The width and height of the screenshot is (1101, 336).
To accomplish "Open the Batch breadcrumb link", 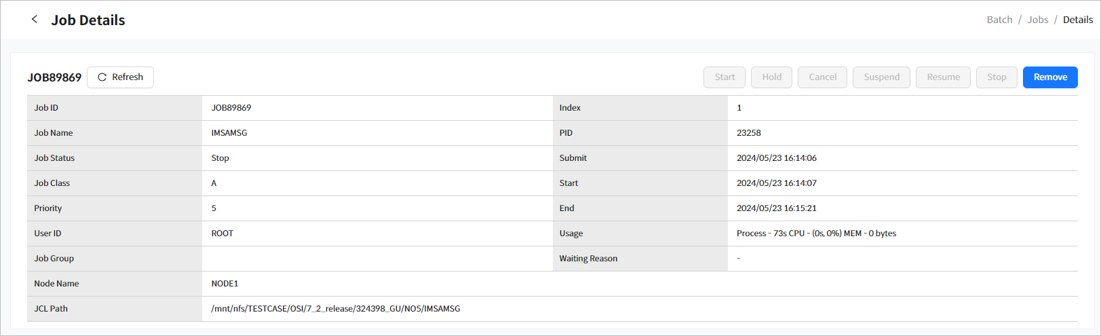I will click(999, 20).
